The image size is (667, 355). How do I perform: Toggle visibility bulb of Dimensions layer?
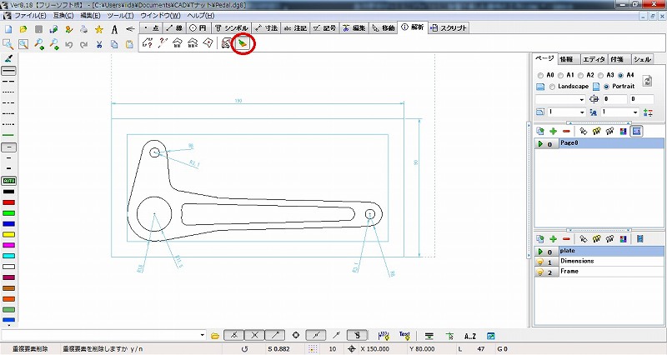539,262
